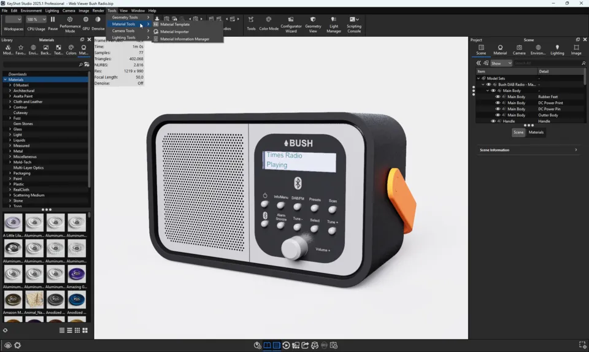Switch Project panel to the Image tab

(x=576, y=50)
